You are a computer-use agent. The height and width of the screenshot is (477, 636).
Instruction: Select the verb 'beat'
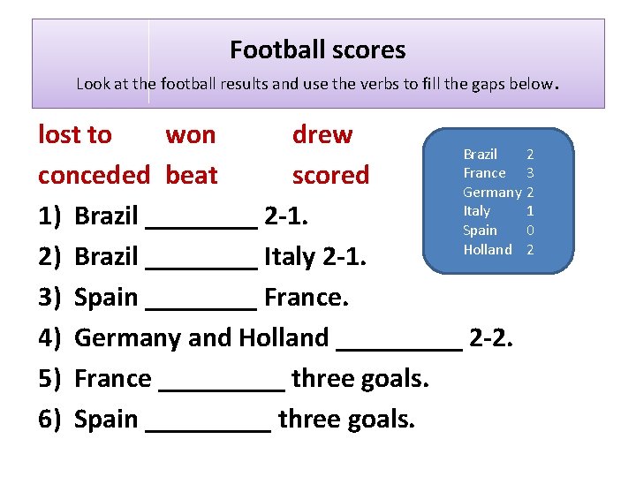[x=192, y=175]
